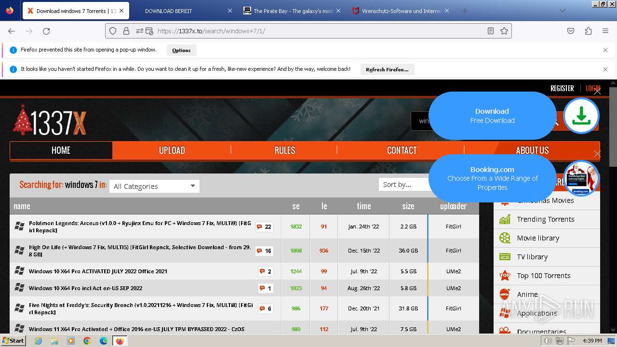The image size is (617, 347).
Task: Reload the current page
Action: tap(46, 31)
